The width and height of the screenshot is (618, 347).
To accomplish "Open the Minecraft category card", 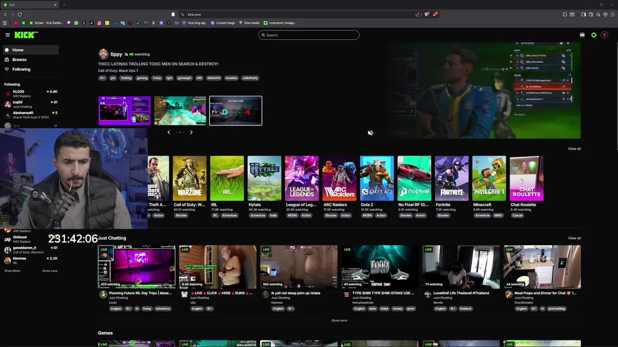I will pyautogui.click(x=489, y=178).
